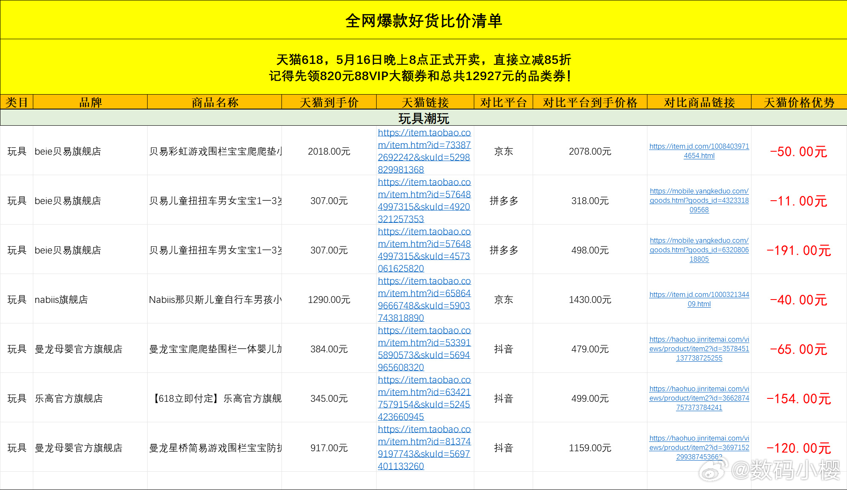Open the Tmall link ending in 061625820
The image size is (847, 490).
[x=424, y=250]
